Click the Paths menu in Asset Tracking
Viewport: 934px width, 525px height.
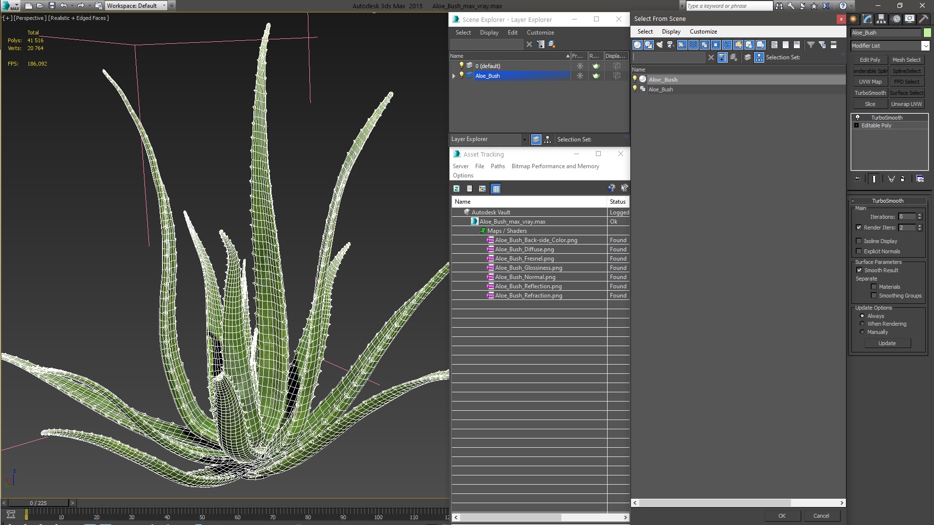pos(497,166)
